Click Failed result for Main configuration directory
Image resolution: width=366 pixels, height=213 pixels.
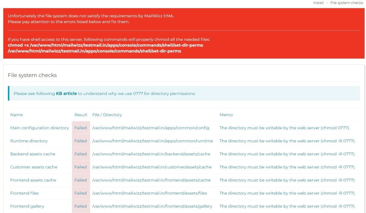[x=80, y=128]
